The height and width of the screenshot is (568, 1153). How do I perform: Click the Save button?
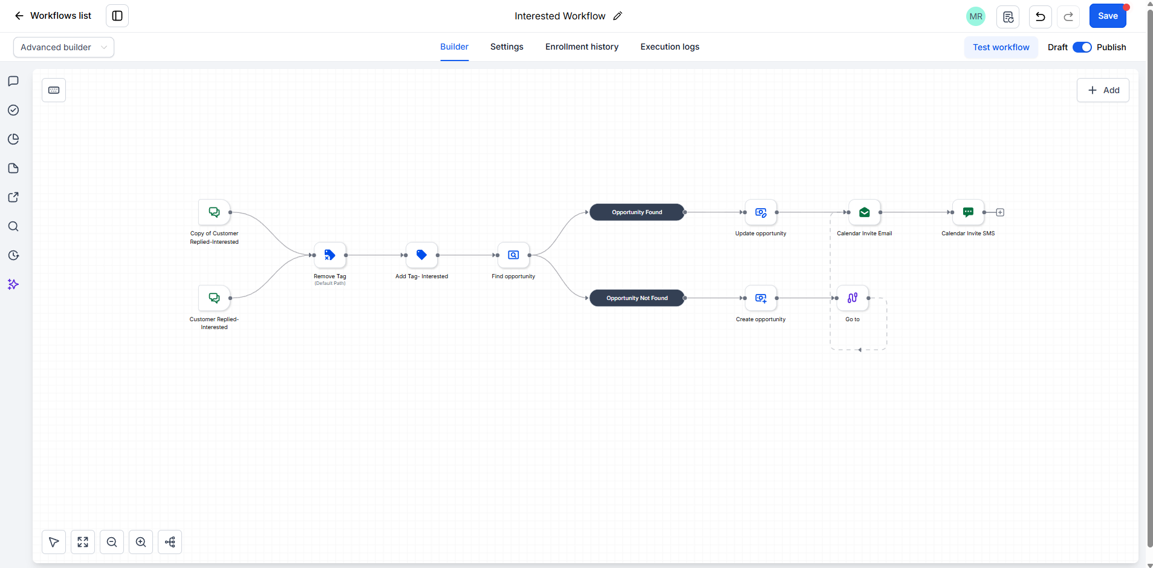click(x=1108, y=16)
